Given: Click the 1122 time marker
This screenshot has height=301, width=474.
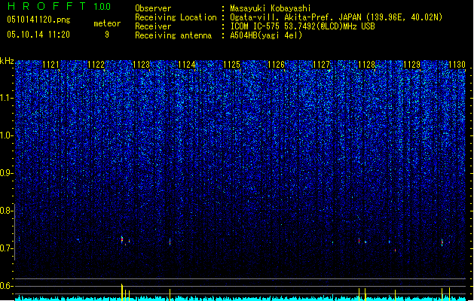Looking at the screenshot, I should click(x=96, y=65).
